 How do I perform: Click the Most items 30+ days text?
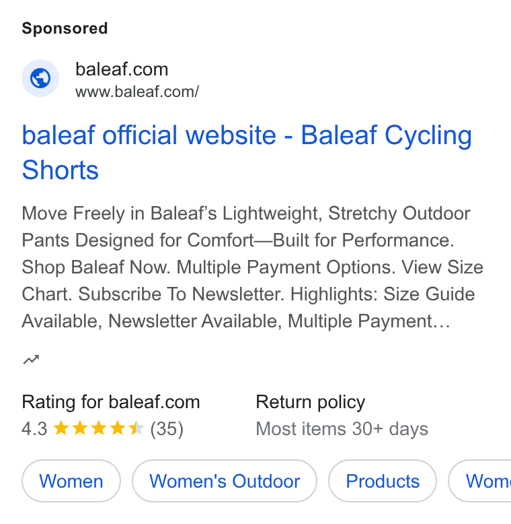[342, 429]
